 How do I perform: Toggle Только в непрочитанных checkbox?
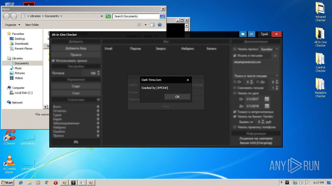[235, 112]
